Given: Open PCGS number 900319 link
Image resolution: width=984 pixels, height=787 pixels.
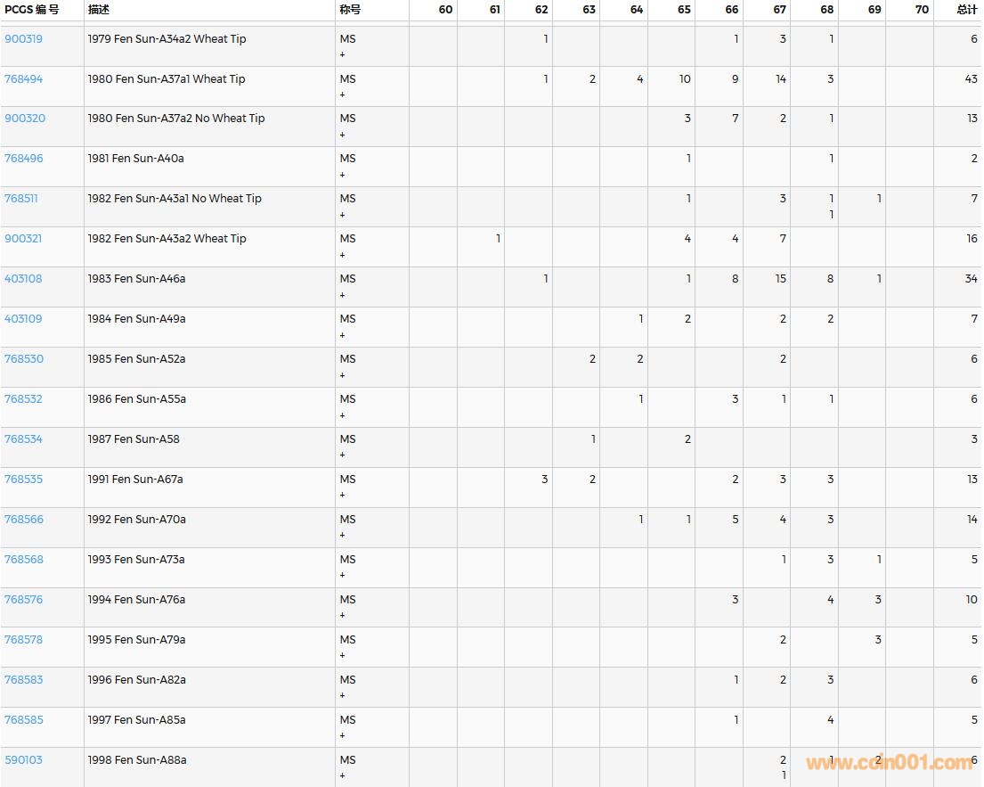Looking at the screenshot, I should pyautogui.click(x=23, y=39).
